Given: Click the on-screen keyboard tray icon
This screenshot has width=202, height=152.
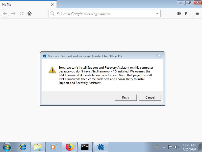Looking at the screenshot, I should click(x=157, y=147).
